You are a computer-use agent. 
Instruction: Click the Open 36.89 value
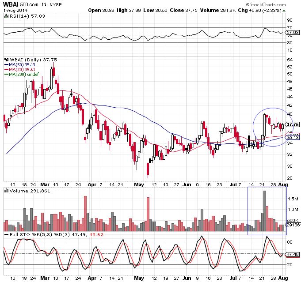(x=101, y=10)
